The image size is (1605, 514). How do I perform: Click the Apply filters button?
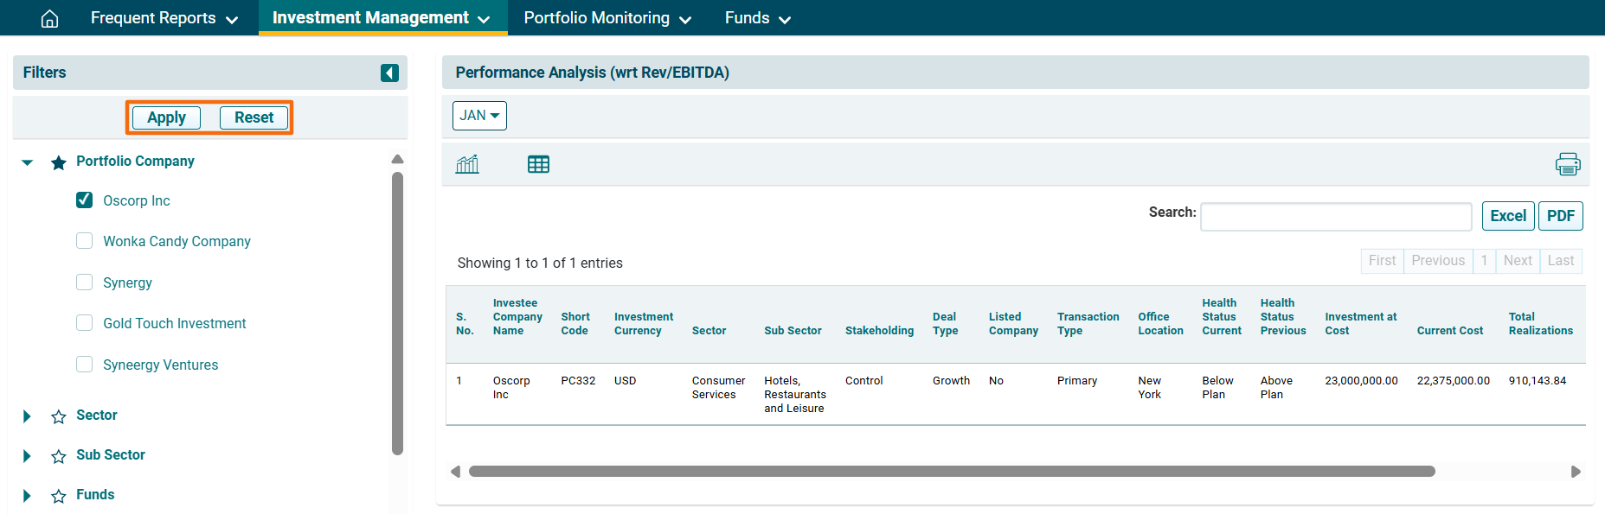pyautogui.click(x=166, y=117)
